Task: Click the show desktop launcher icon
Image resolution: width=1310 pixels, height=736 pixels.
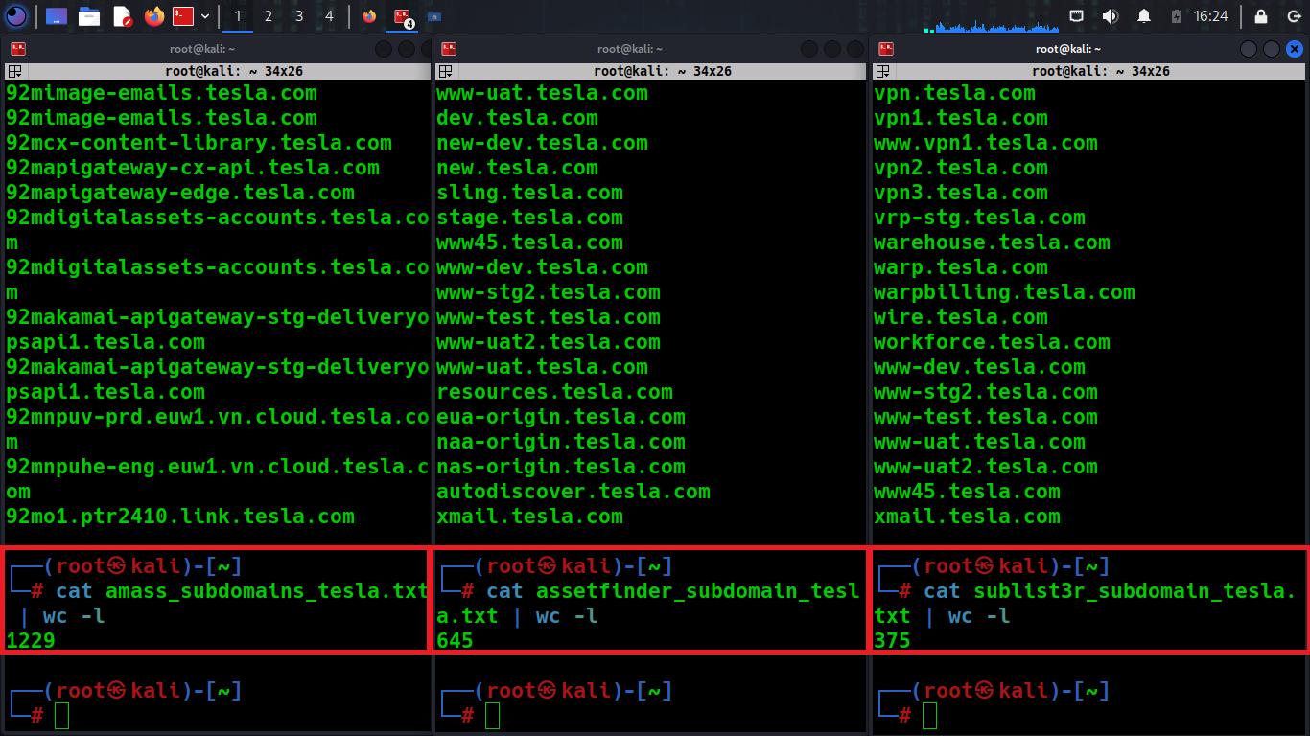Action: click(57, 16)
